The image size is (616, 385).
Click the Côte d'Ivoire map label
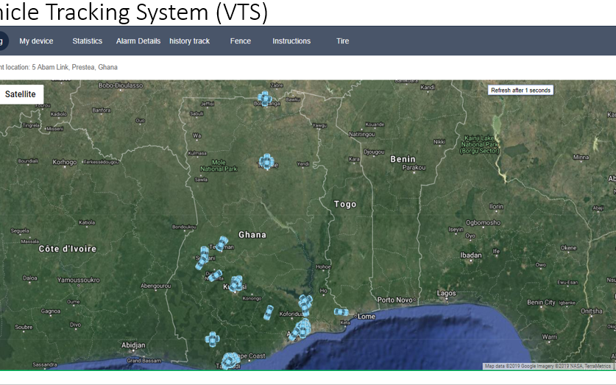(x=68, y=249)
